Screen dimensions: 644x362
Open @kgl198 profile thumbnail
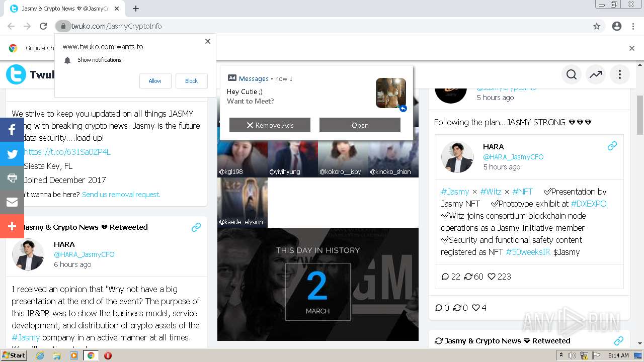point(243,159)
